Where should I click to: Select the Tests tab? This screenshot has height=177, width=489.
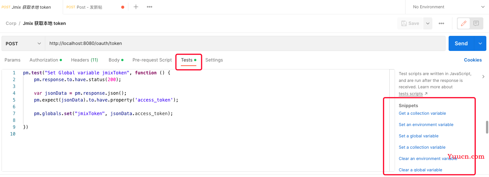[x=188, y=60]
